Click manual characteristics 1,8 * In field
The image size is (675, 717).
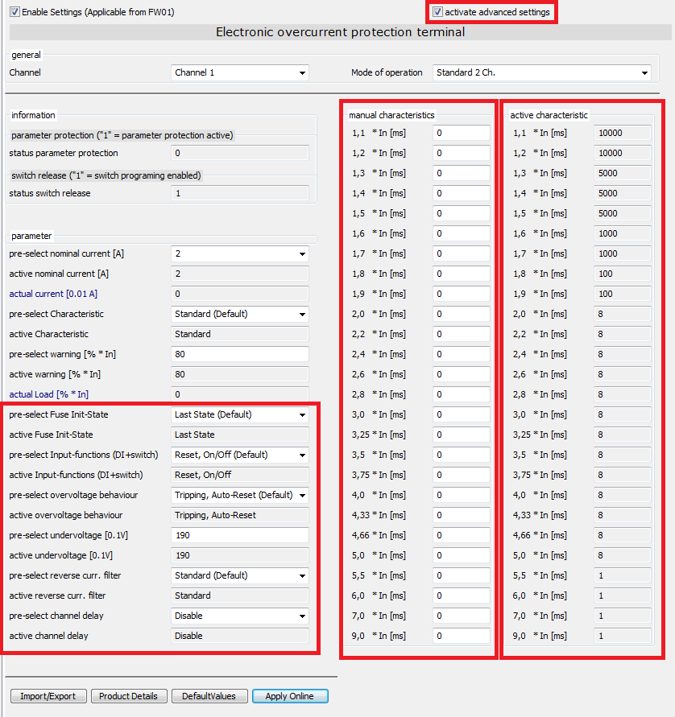[x=462, y=274]
